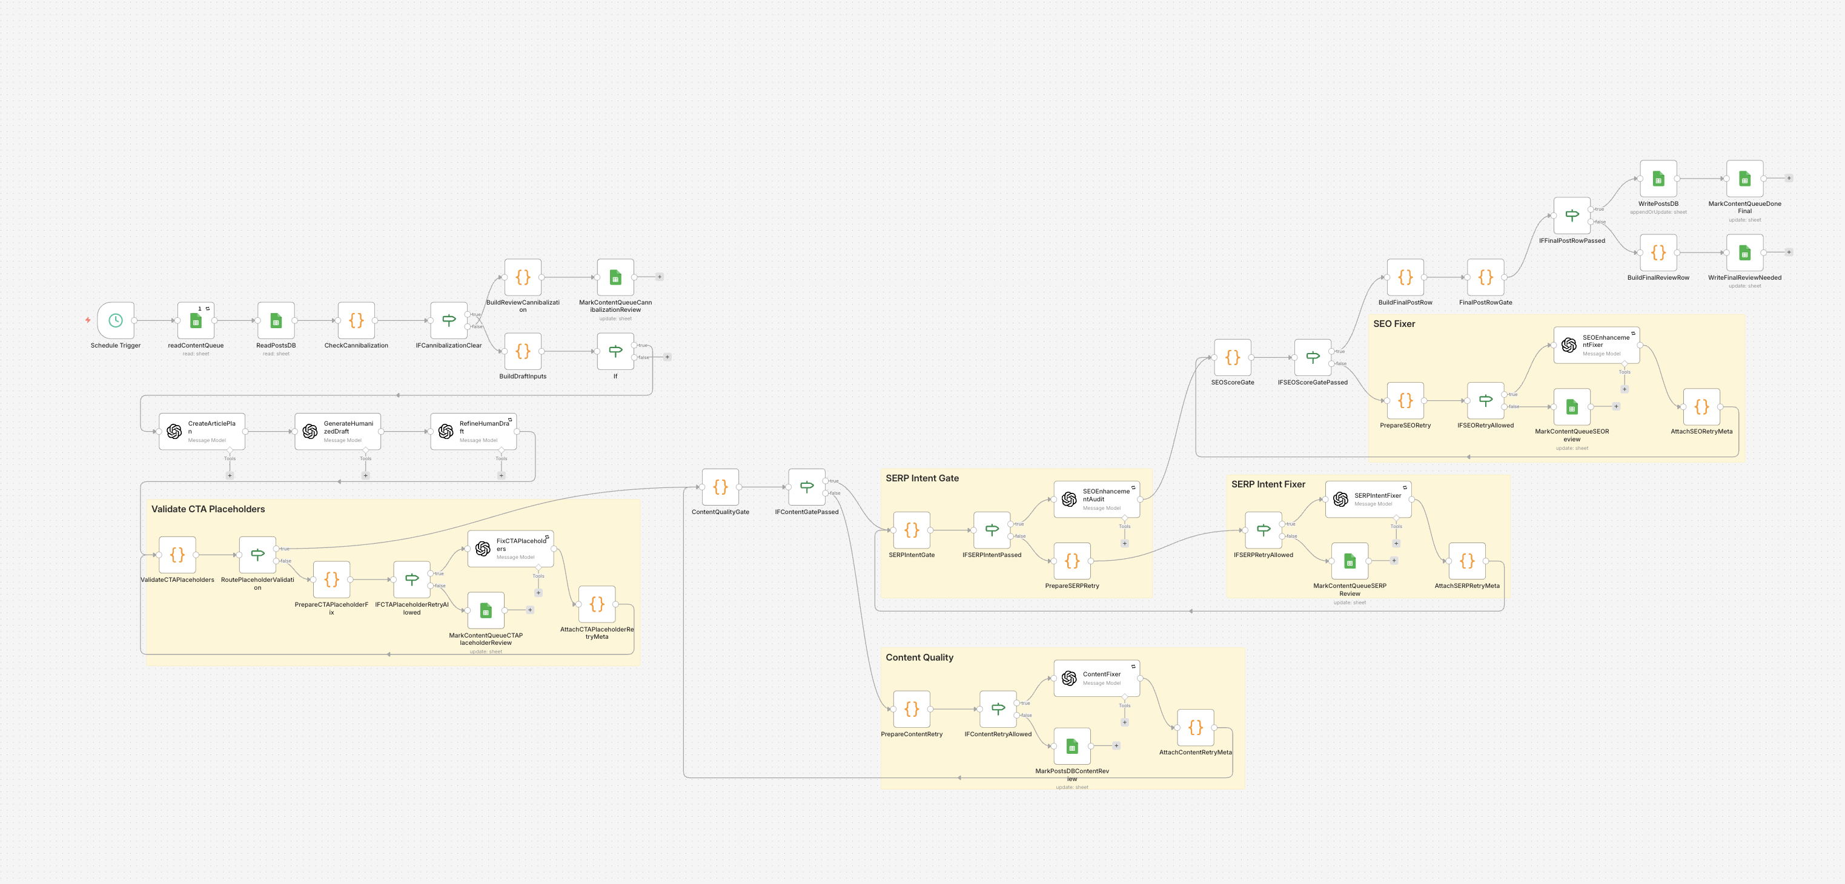Select the SEO Fixer sticky note title
The image size is (1845, 884).
coord(1394,325)
